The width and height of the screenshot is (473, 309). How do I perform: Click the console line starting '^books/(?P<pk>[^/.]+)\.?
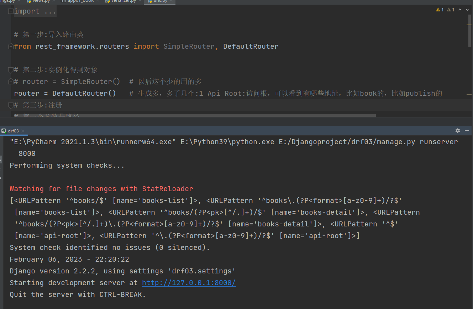pos(206,224)
